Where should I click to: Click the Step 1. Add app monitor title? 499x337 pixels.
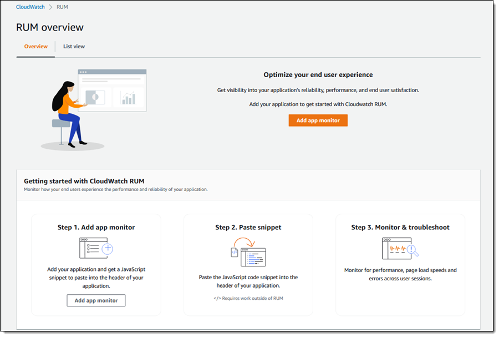tap(96, 227)
